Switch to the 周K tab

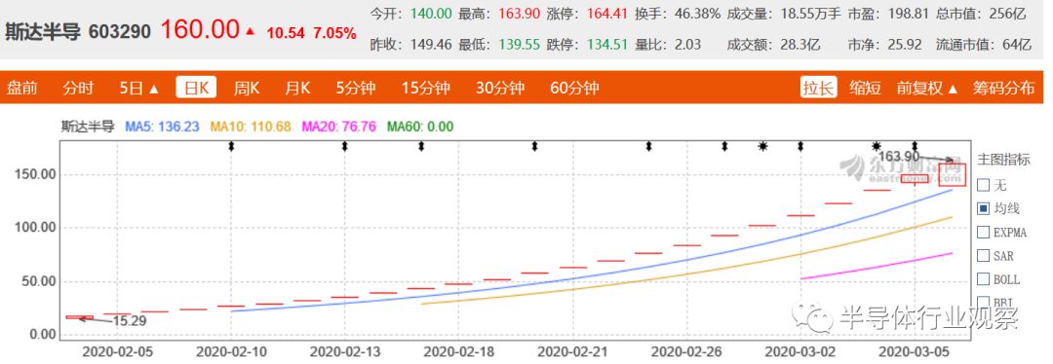(x=247, y=88)
